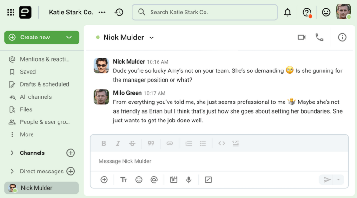Click the help question mark icon

pos(307,13)
